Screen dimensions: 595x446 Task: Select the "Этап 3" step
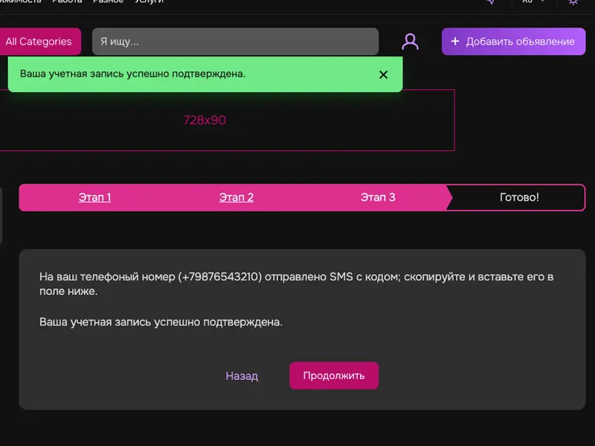378,198
